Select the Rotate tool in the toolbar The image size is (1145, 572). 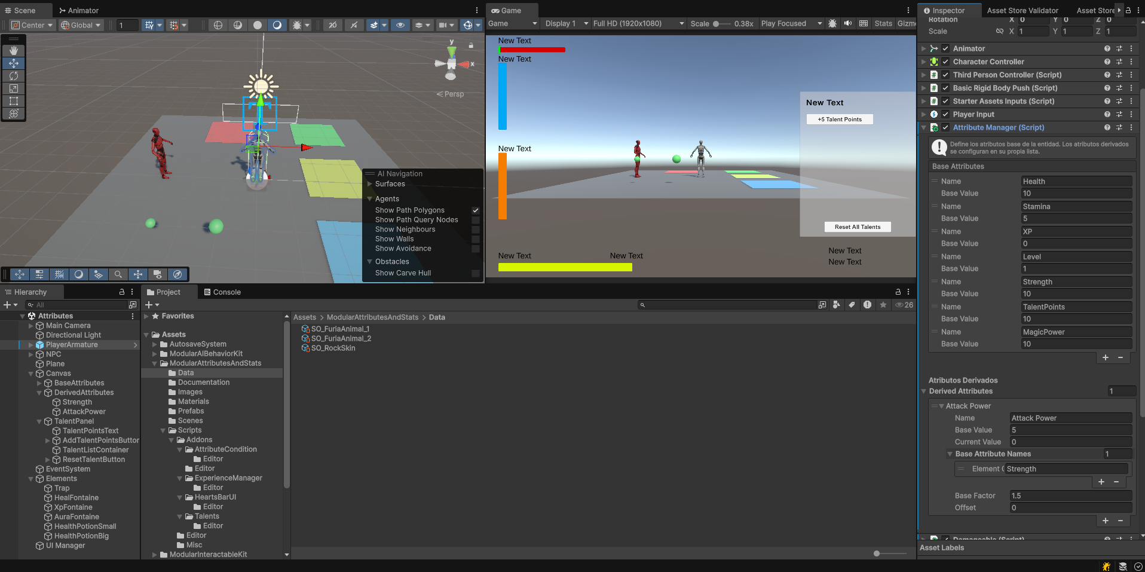pyautogui.click(x=13, y=76)
